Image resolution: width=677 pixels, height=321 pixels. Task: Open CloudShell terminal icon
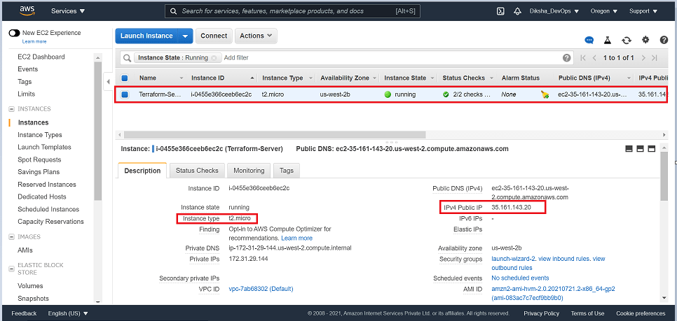pos(500,11)
